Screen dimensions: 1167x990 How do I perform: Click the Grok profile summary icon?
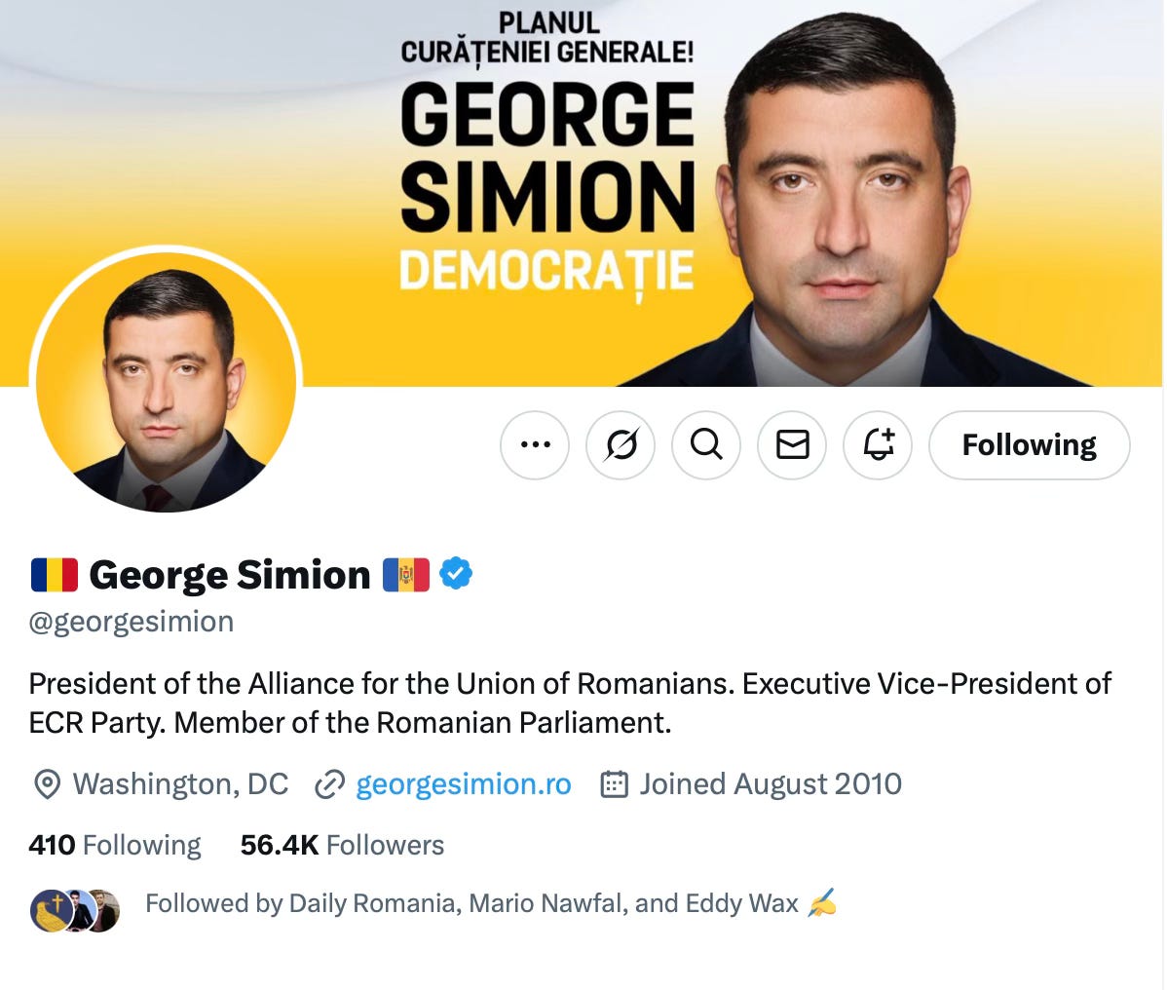tap(621, 445)
